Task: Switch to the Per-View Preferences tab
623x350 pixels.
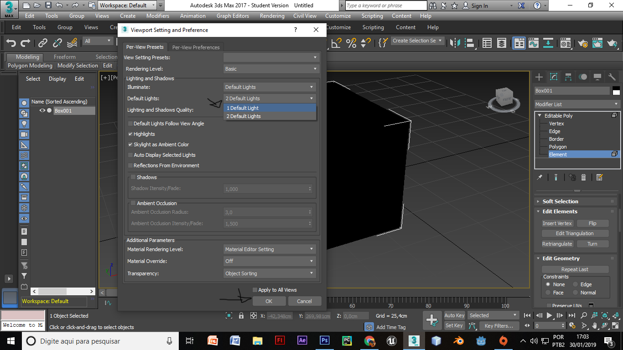Action: (x=196, y=47)
